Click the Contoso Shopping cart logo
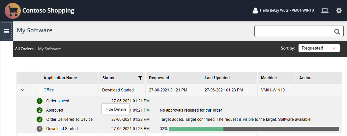This screenshot has width=347, height=136. 13,11
